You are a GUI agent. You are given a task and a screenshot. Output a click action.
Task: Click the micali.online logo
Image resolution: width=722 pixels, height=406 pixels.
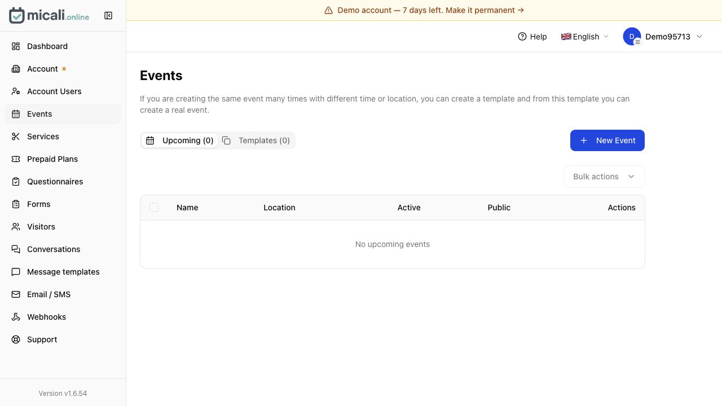click(x=49, y=16)
